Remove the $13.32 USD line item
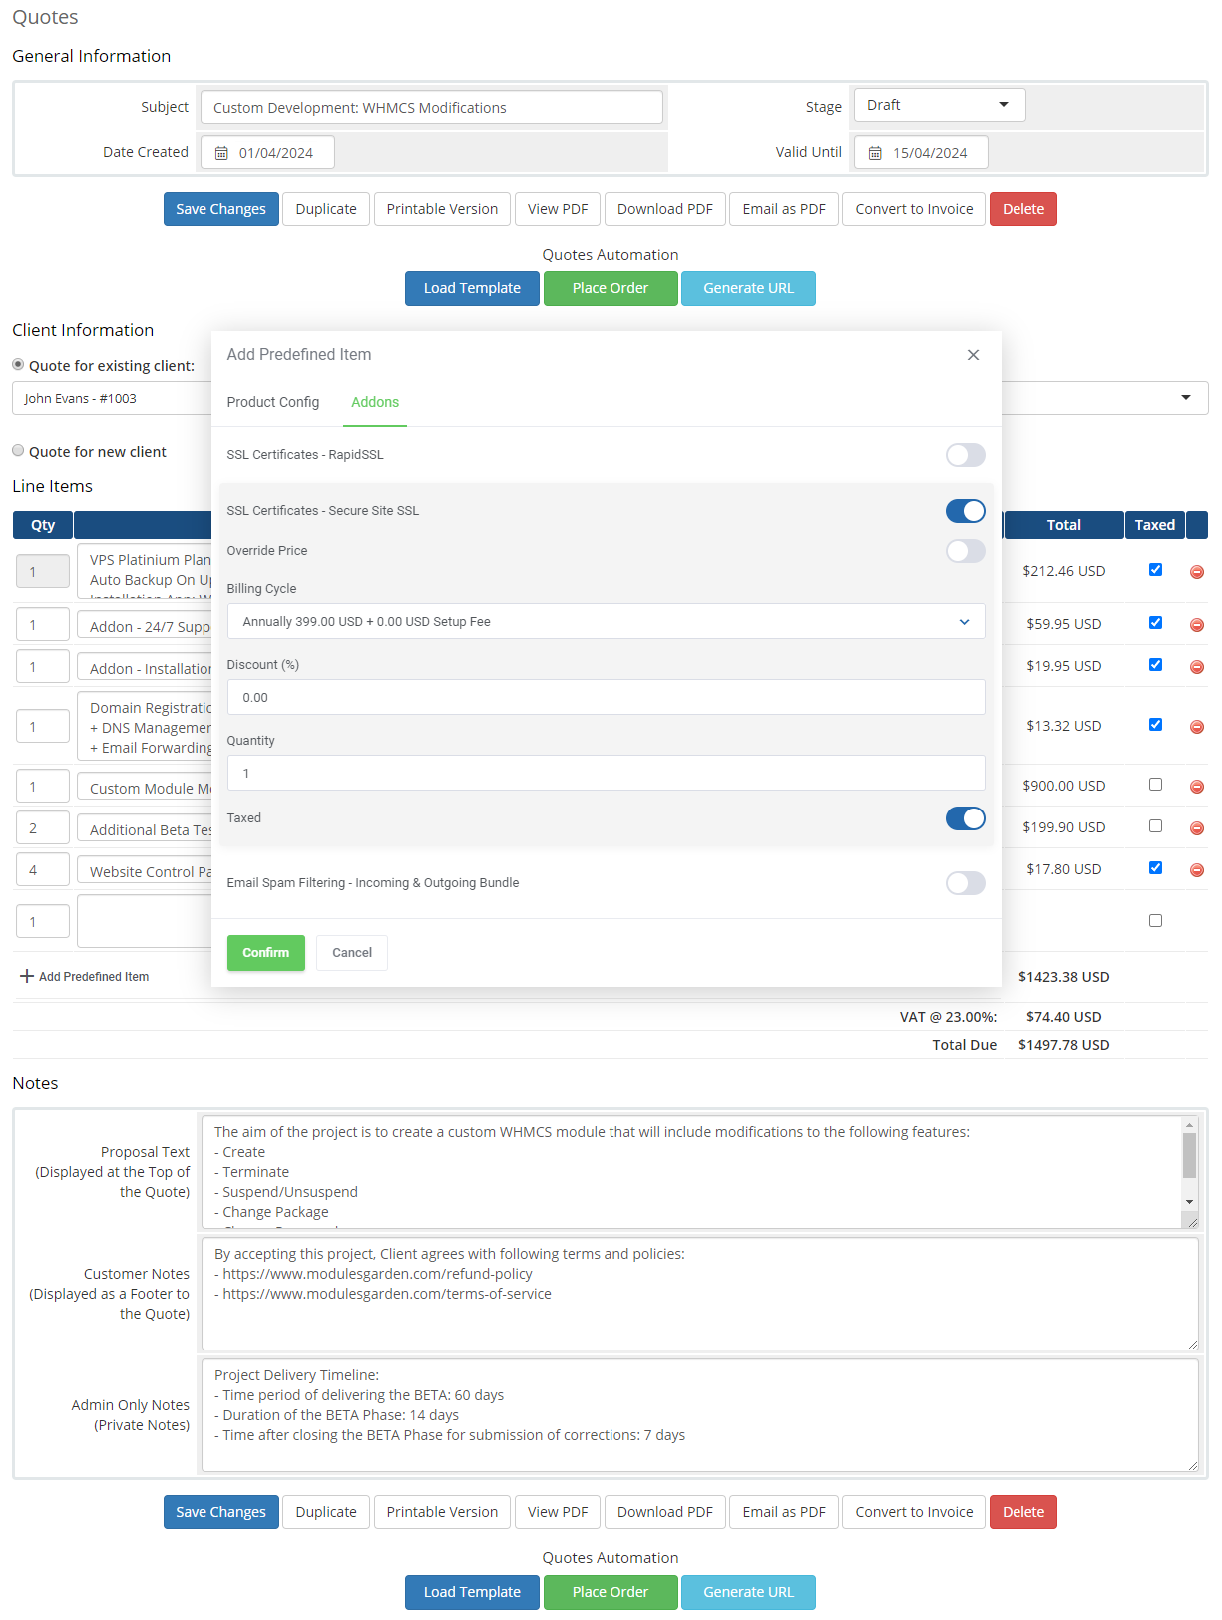The height and width of the screenshot is (1620, 1222). [1197, 727]
